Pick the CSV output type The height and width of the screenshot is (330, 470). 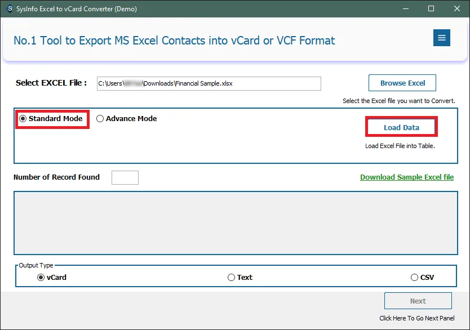tap(415, 278)
